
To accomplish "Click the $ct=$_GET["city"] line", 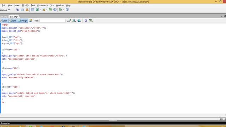I will [12, 40].
